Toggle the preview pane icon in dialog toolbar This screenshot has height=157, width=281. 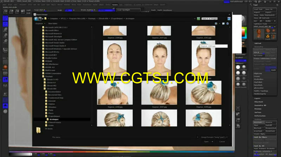click(223, 23)
